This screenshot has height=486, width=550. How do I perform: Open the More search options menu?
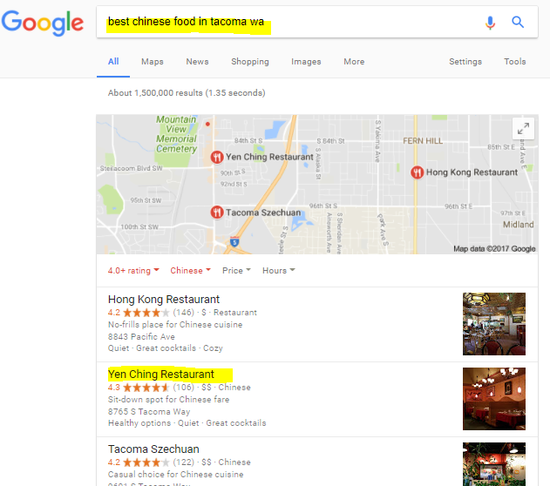tap(354, 62)
